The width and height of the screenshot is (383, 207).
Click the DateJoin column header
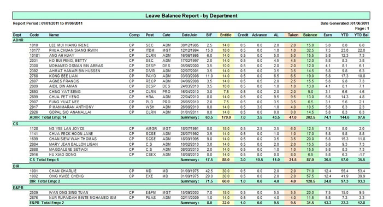point(190,35)
